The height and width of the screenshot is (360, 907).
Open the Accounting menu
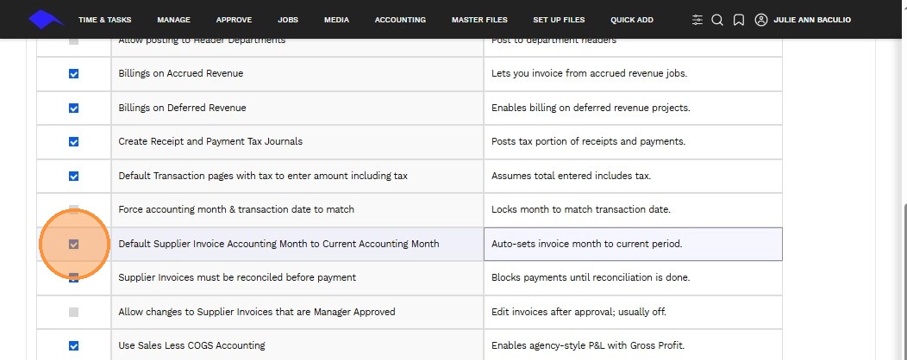pos(400,20)
